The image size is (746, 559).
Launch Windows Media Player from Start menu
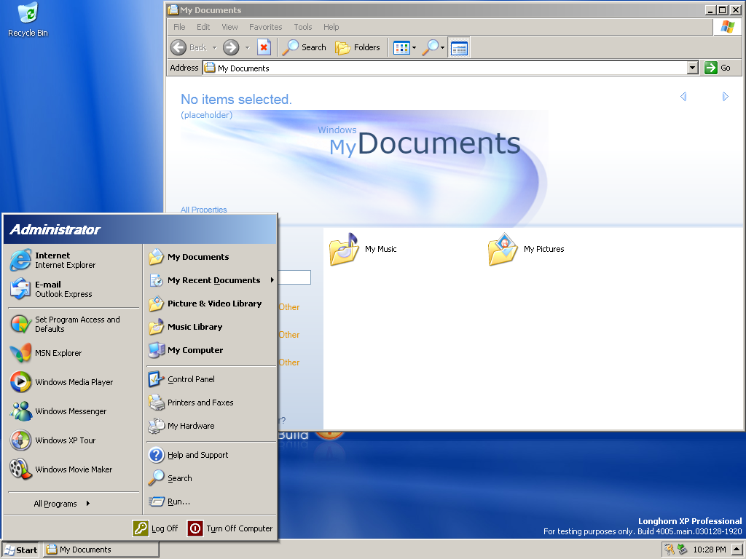pos(73,382)
